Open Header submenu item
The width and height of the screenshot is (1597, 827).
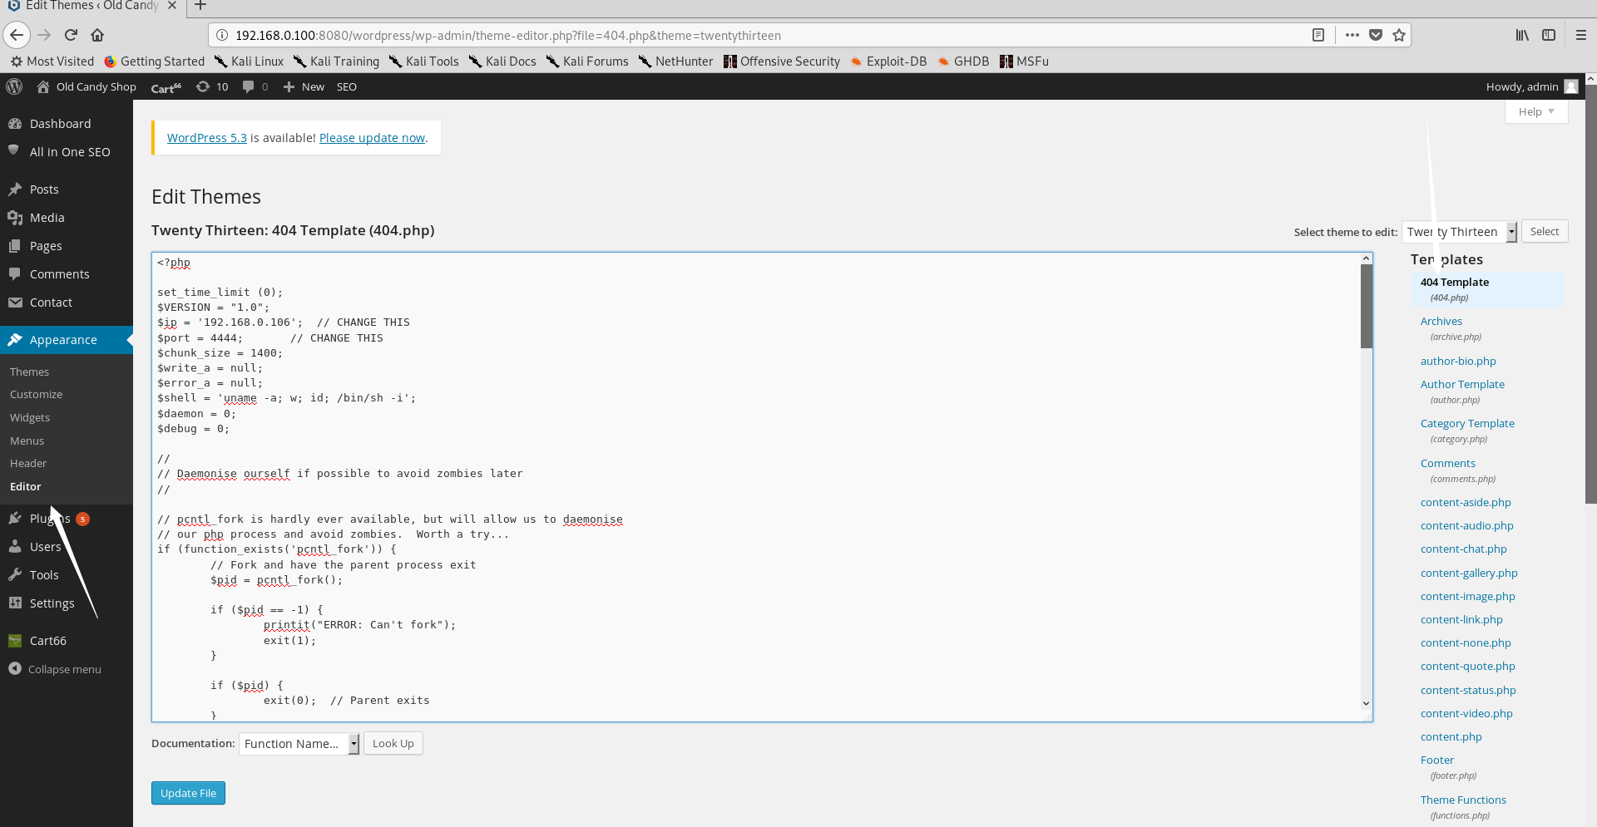pyautogui.click(x=28, y=463)
